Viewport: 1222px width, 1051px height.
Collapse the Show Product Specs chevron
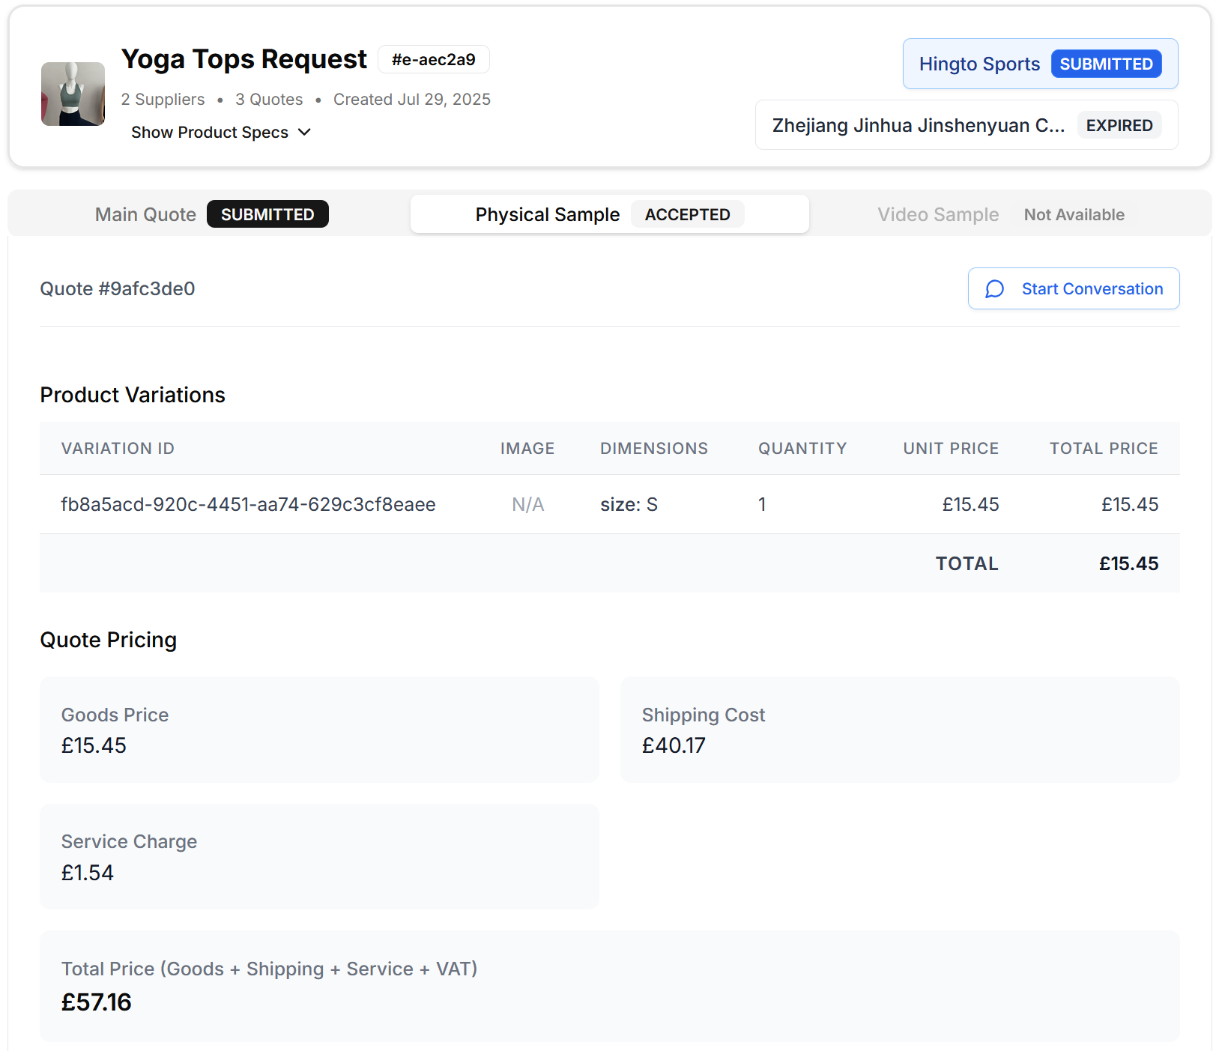[304, 132]
